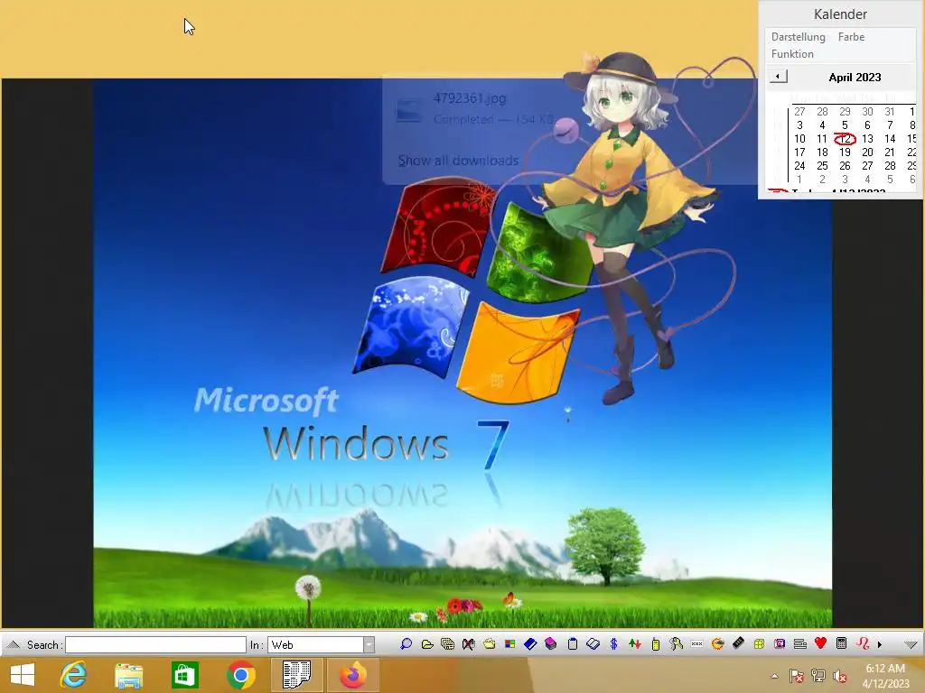Click the muted volume tray icon
925x693 pixels.
839,676
